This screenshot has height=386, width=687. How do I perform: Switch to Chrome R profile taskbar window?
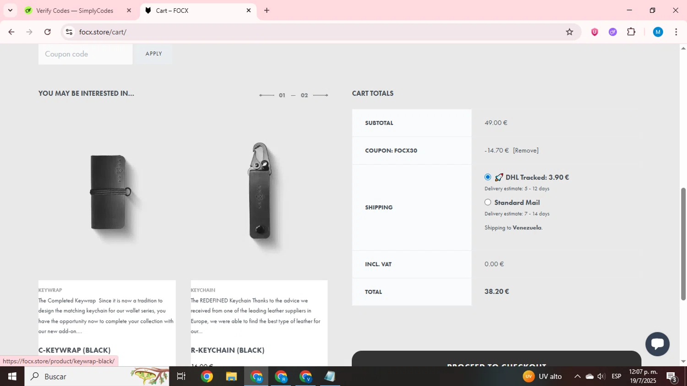point(281,376)
